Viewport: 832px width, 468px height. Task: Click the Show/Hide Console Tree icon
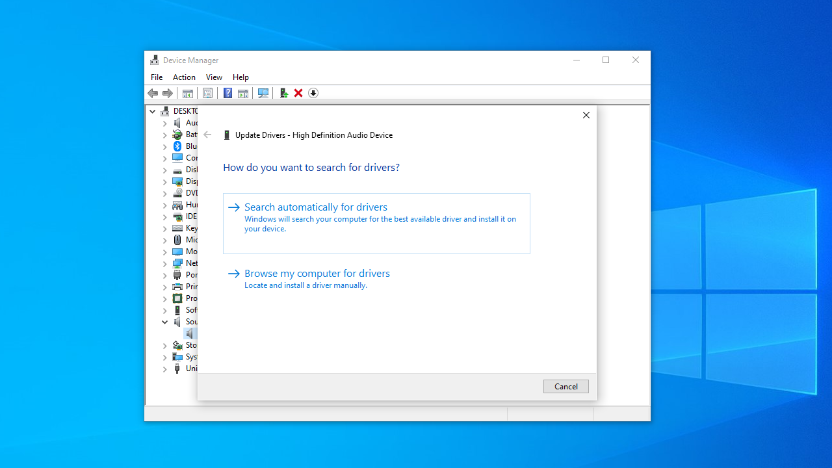[187, 93]
